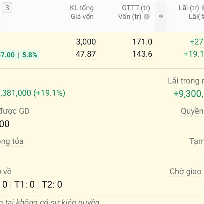Viewport: 204px width, 204px height.
Task: Click the +9,300 daily profit value
Action: tap(189, 93)
